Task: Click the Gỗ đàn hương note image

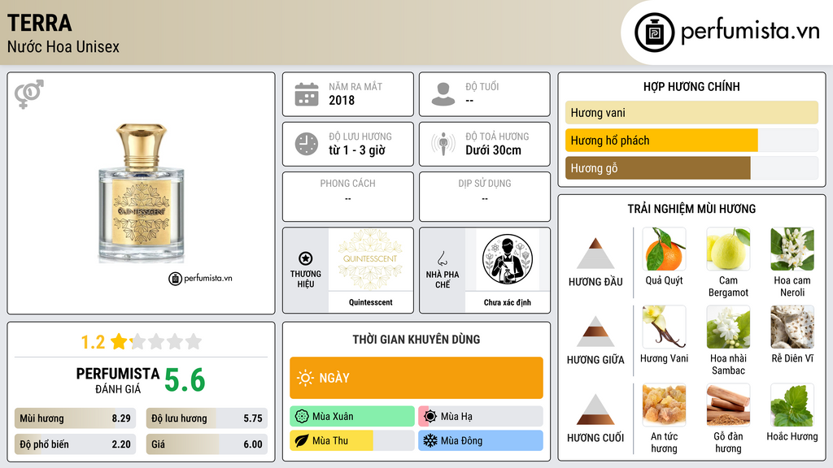Action: [728, 405]
